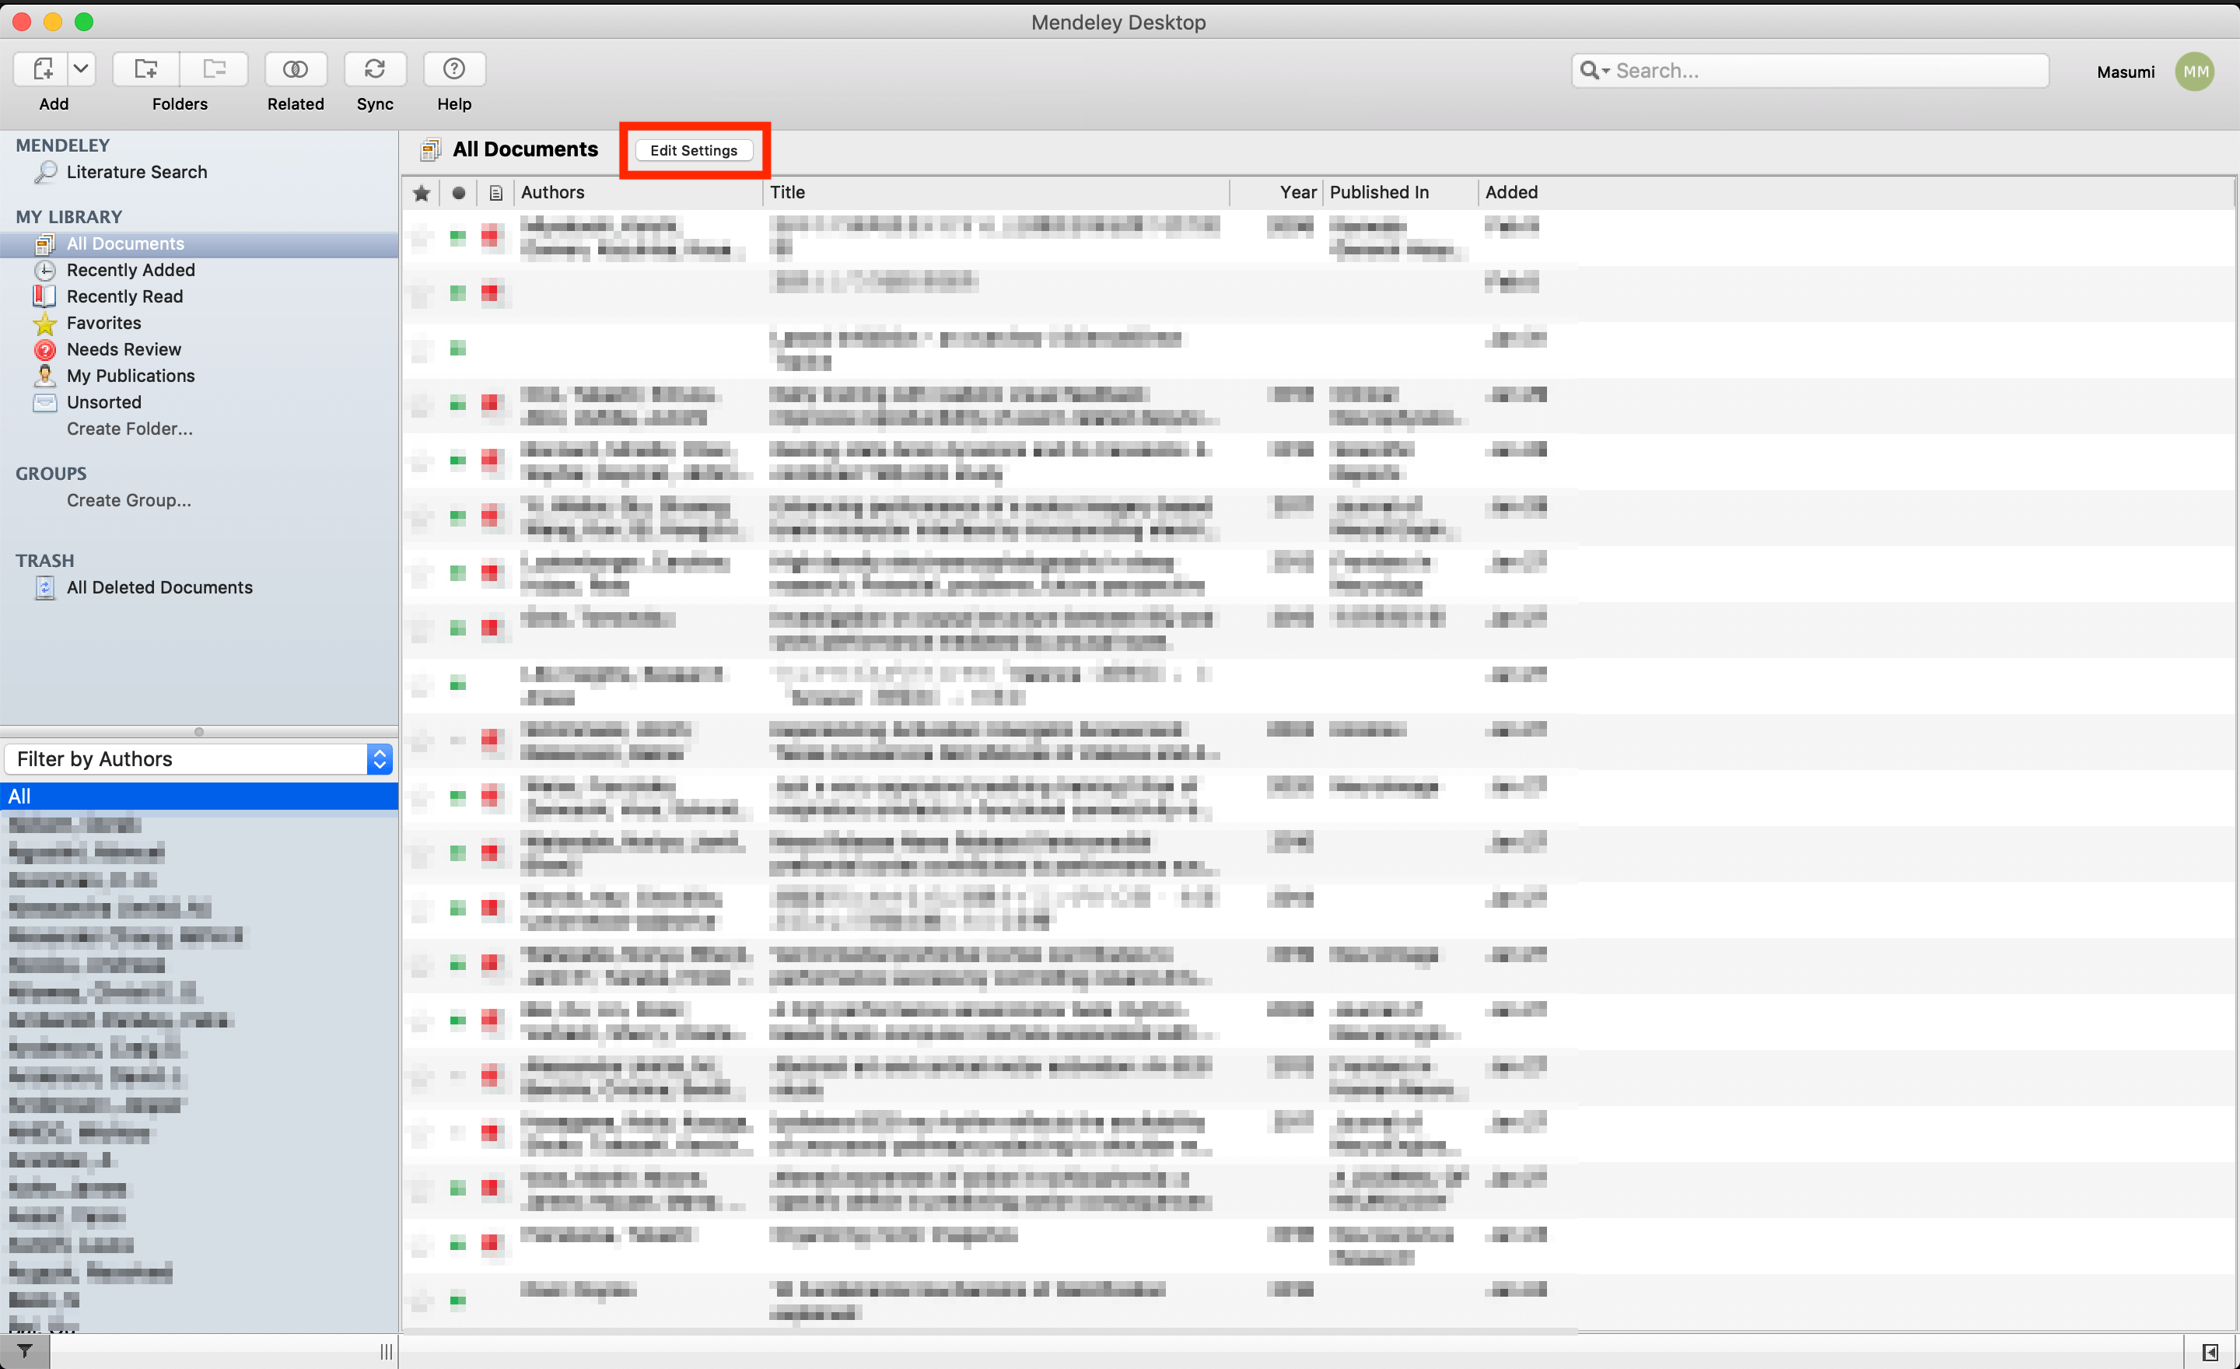This screenshot has width=2240, height=1369.
Task: Click the Create Folder link
Action: [131, 429]
